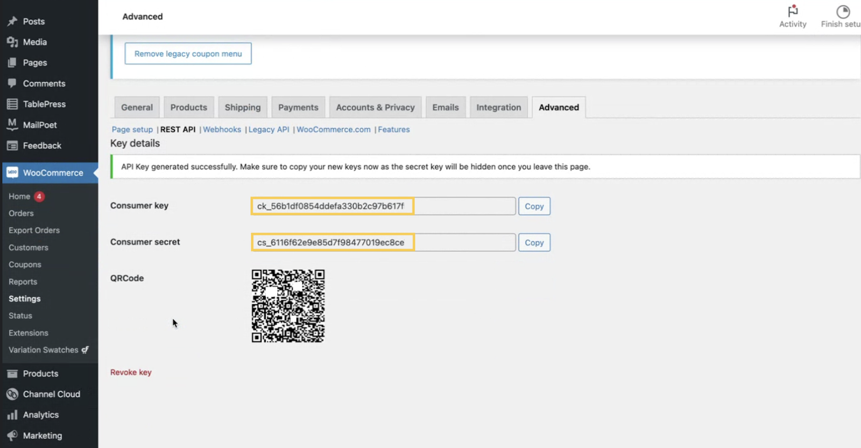Open the WooCommerce.com sub-section link
Screen dimensions: 861x448
click(x=334, y=129)
